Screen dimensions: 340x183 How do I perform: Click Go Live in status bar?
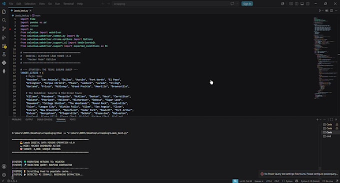tap(327, 181)
